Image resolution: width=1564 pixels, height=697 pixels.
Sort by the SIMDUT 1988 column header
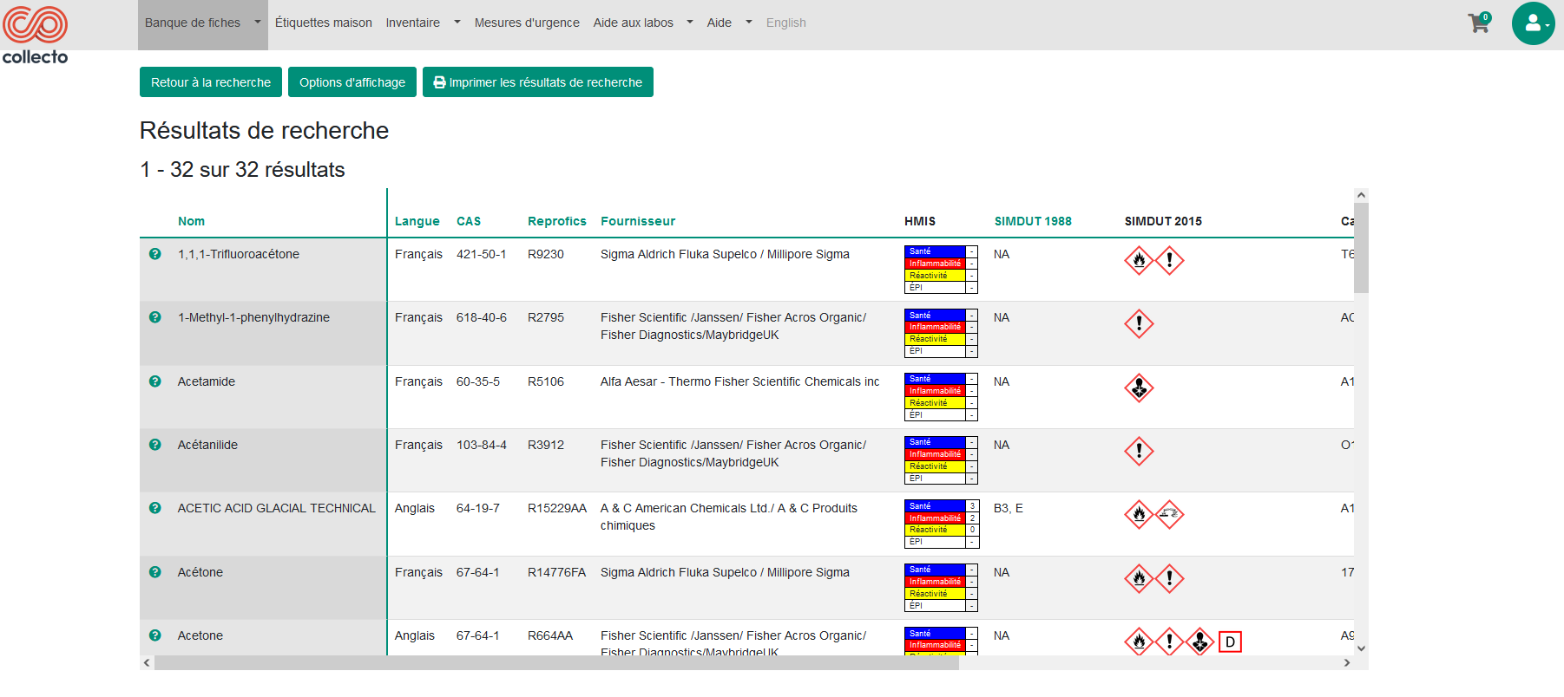(1033, 221)
